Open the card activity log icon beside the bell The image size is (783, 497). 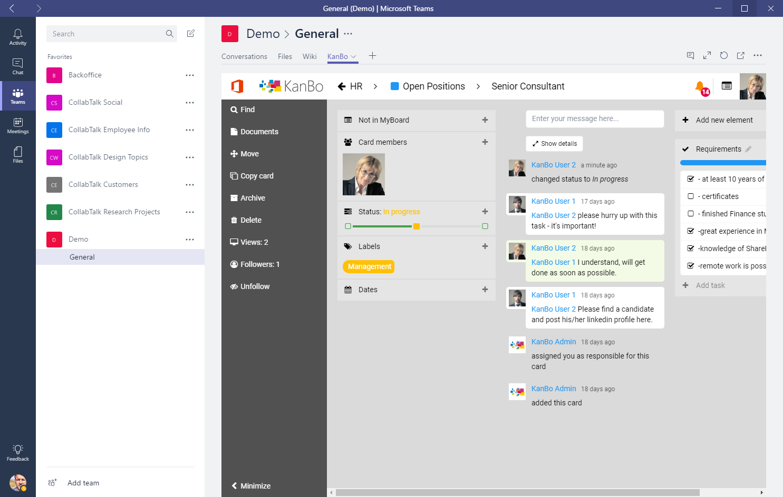tap(727, 86)
